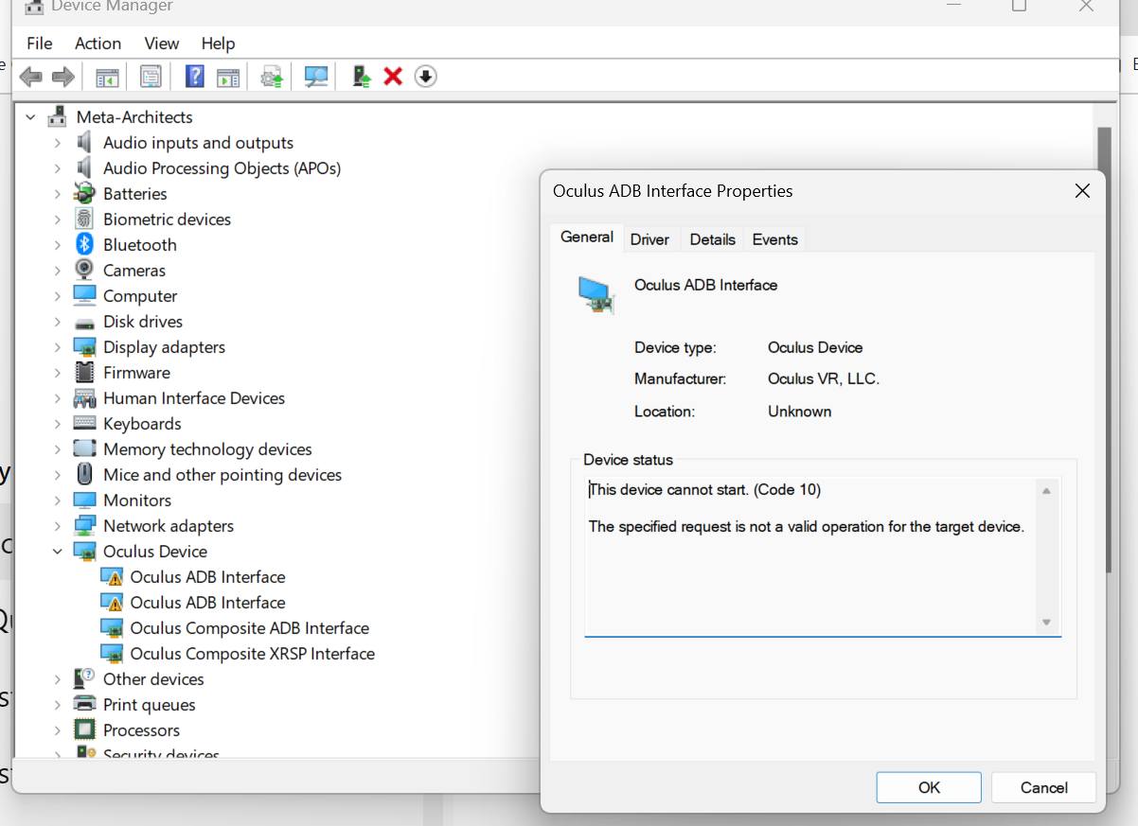The height and width of the screenshot is (826, 1138).
Task: Click the 'Oculus Device' device type value
Action: pos(815,347)
